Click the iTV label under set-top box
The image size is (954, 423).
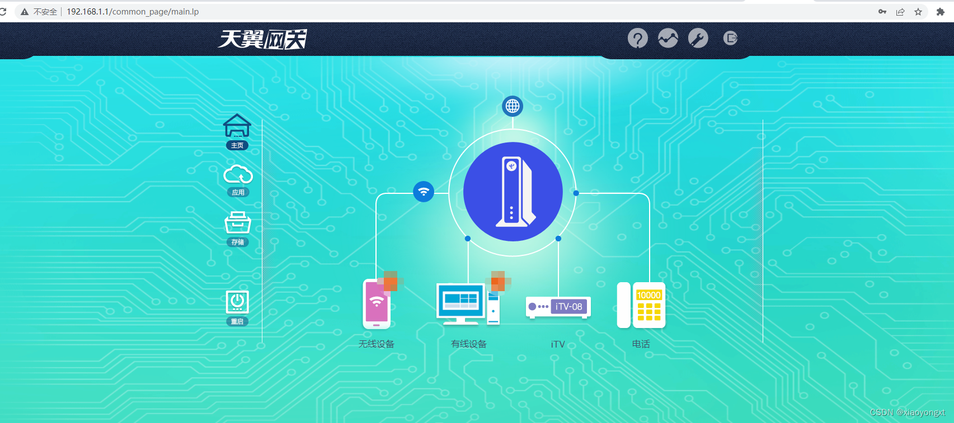pyautogui.click(x=558, y=344)
